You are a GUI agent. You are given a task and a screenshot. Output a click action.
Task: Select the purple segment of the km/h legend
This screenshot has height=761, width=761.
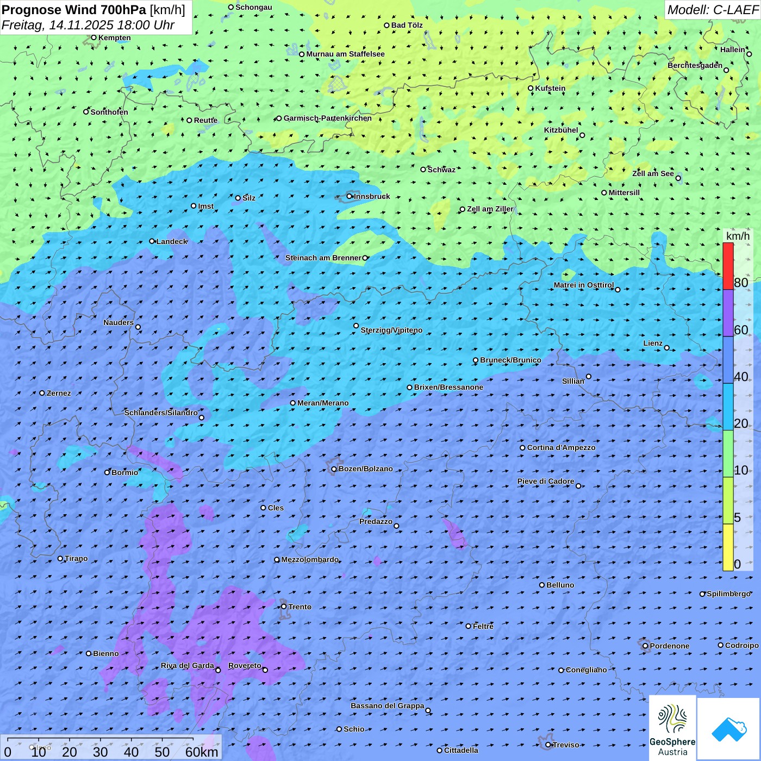(x=728, y=313)
